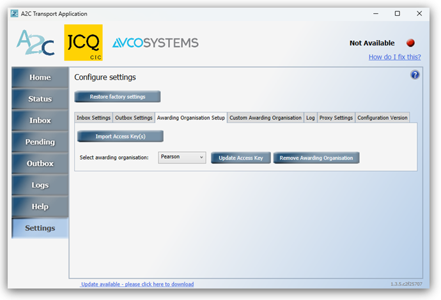The width and height of the screenshot is (441, 300).
Task: Switch to the Inbox Settings tab
Action: [93, 117]
